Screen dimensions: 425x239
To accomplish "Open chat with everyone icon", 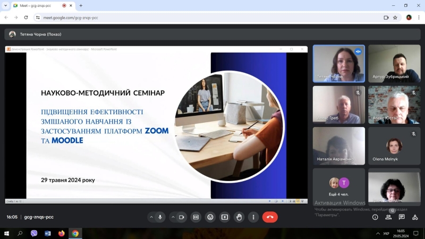I will tap(402, 217).
